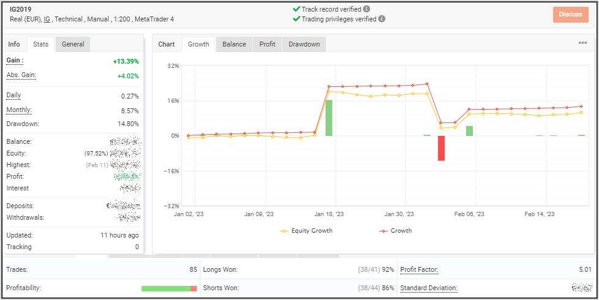Click the Track record verified info icon
The width and height of the screenshot is (599, 300).
click(x=366, y=9)
